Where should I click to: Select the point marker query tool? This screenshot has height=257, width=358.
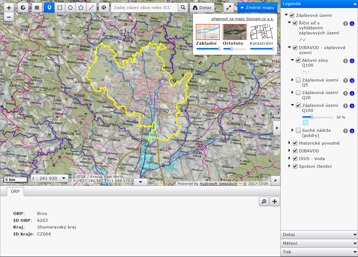49,8
